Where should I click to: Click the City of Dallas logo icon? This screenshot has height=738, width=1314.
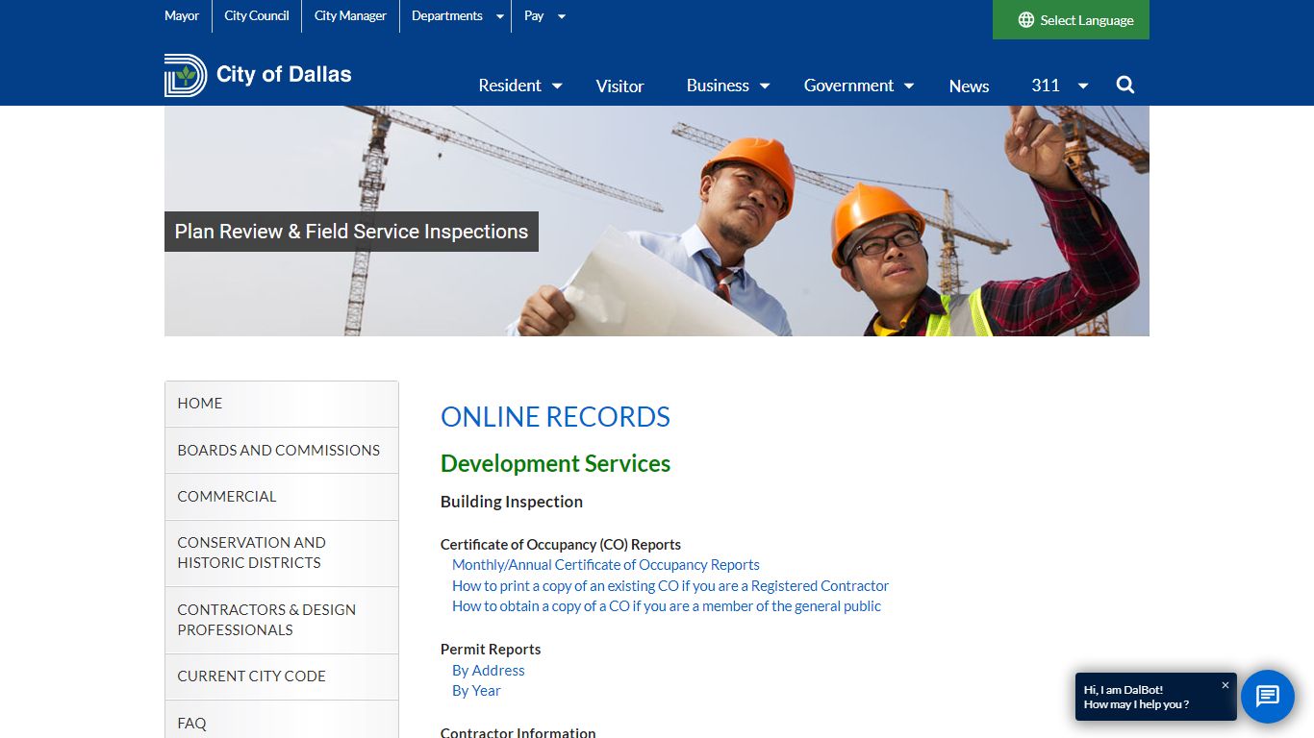pyautogui.click(x=186, y=75)
